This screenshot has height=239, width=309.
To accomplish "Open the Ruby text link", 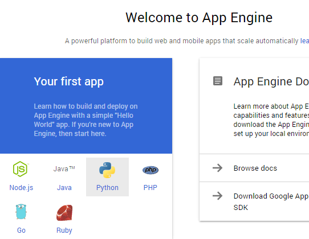I will coord(64,230).
